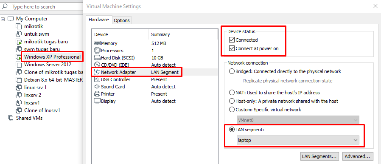
Task: Toggle Connect at power on
Action: coord(232,48)
